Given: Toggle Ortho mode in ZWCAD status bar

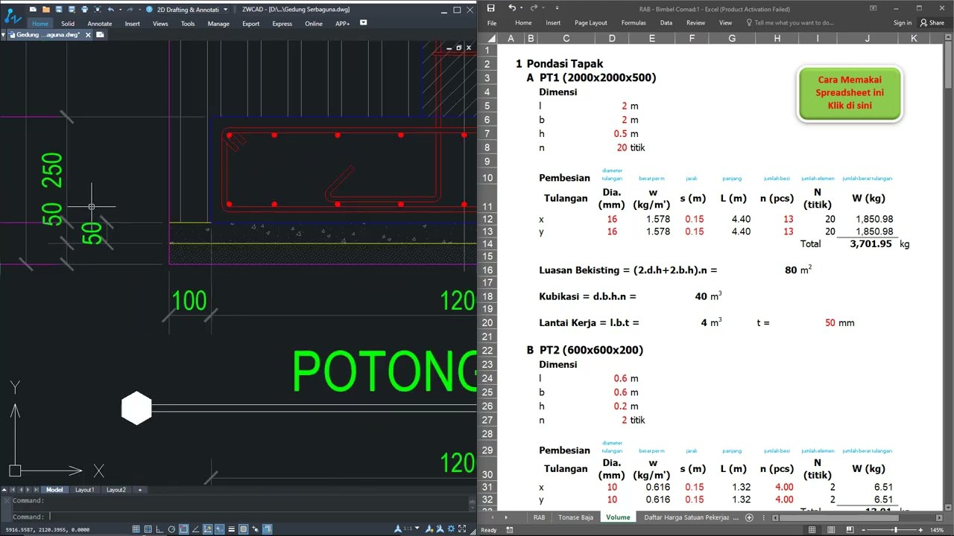Looking at the screenshot, I should pos(159,529).
